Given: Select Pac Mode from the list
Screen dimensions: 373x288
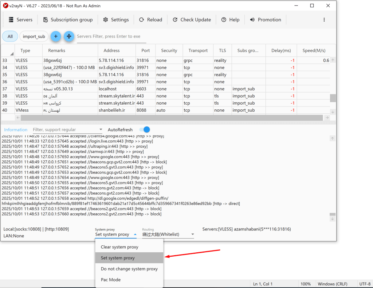Looking at the screenshot, I should tap(111, 280).
